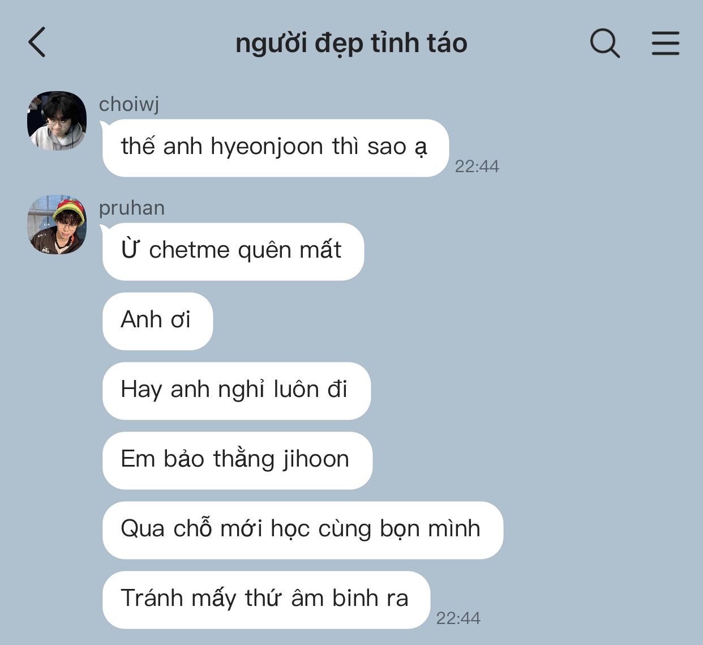Tap the chat title người đẹp tỉnh táo
Viewport: 703px width, 645px height.
coord(351,44)
